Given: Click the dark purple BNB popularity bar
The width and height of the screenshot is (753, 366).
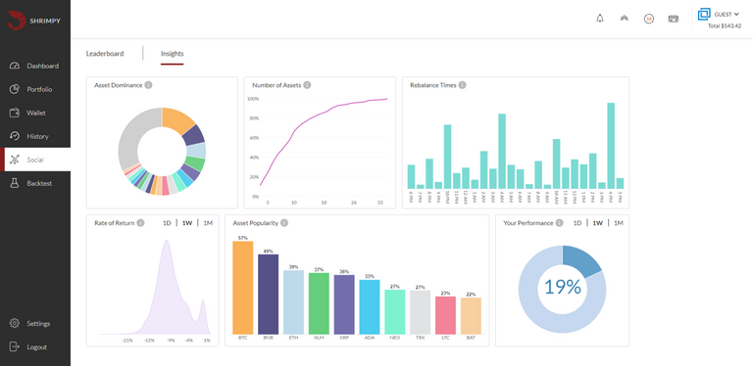Looking at the screenshot, I should [x=268, y=295].
